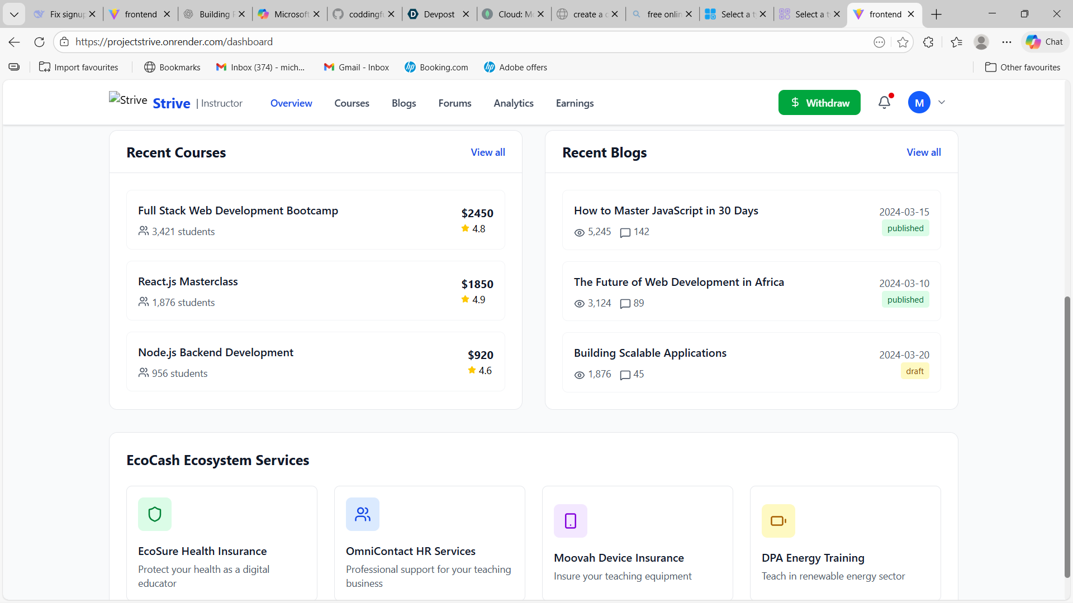
Task: Click the EcoSure Health Insurance shield icon
Action: point(155,514)
